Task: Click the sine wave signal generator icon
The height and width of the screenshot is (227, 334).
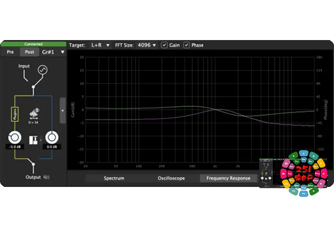Action: [x=42, y=70]
